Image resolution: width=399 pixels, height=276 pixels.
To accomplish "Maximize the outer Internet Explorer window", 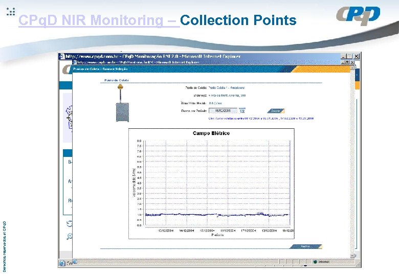I will coord(350,56).
